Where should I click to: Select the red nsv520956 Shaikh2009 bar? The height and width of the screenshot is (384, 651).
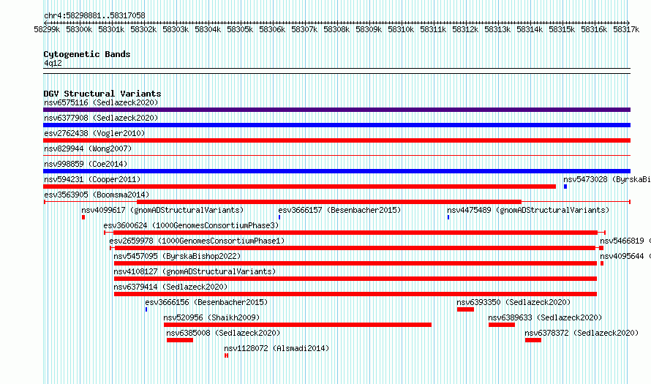click(x=298, y=325)
